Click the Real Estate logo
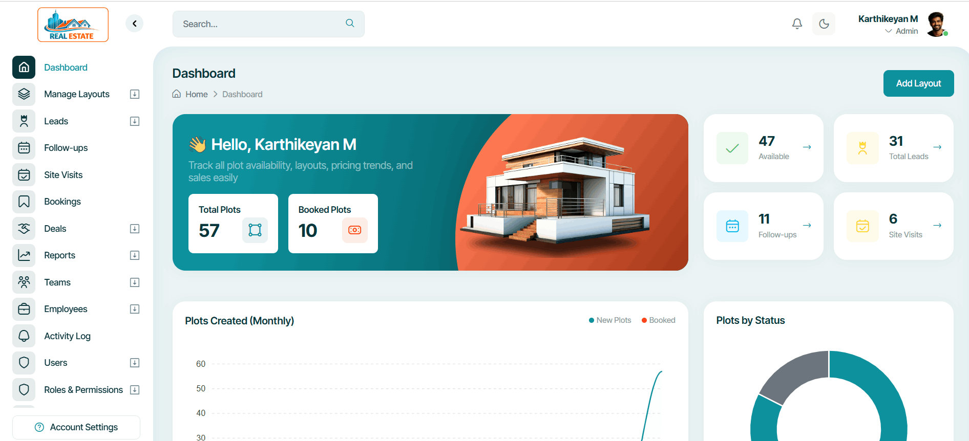Screen dimensions: 969x441 click(x=73, y=25)
